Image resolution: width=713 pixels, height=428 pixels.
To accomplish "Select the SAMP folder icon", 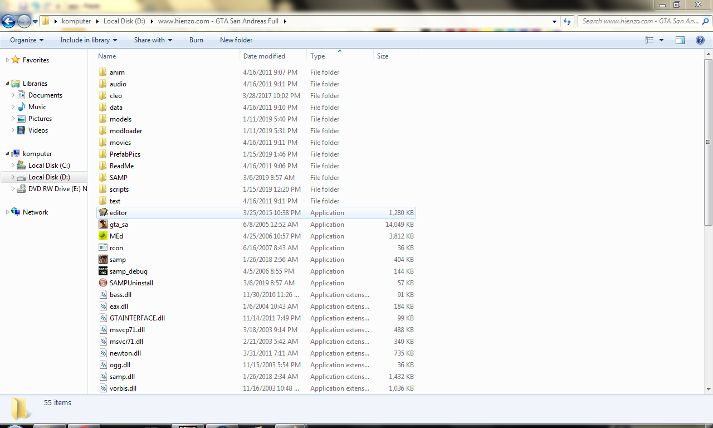I will point(102,178).
